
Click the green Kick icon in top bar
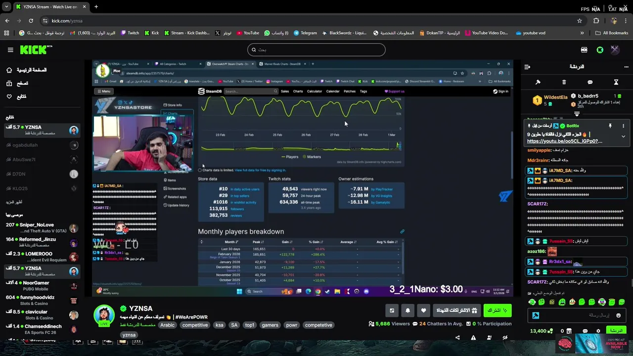[x=600, y=50]
